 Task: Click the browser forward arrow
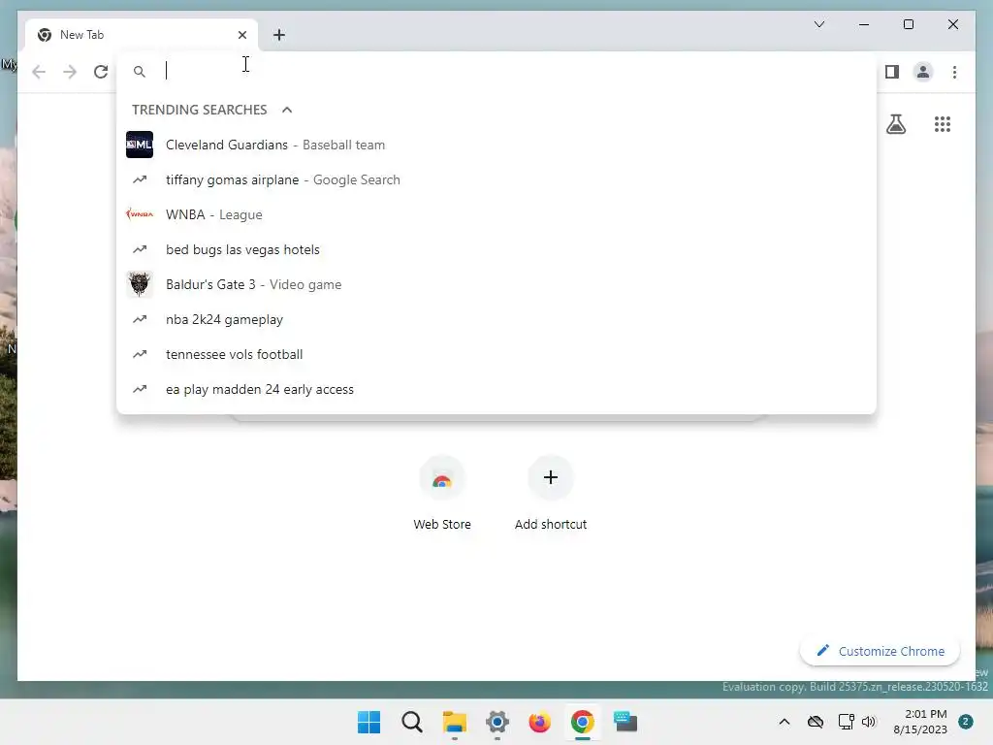coord(70,72)
